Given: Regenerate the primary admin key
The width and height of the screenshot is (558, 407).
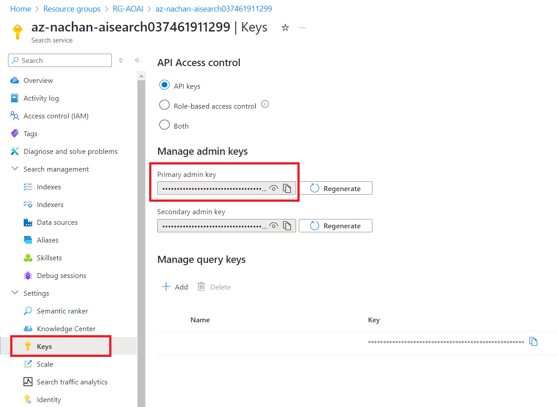Looking at the screenshot, I should (x=335, y=188).
